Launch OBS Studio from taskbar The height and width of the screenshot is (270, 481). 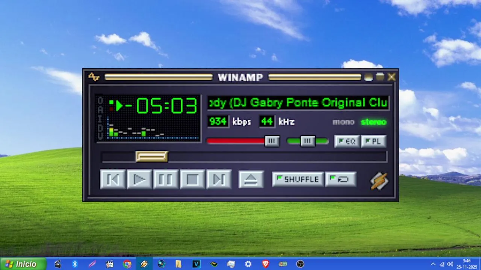click(300, 264)
